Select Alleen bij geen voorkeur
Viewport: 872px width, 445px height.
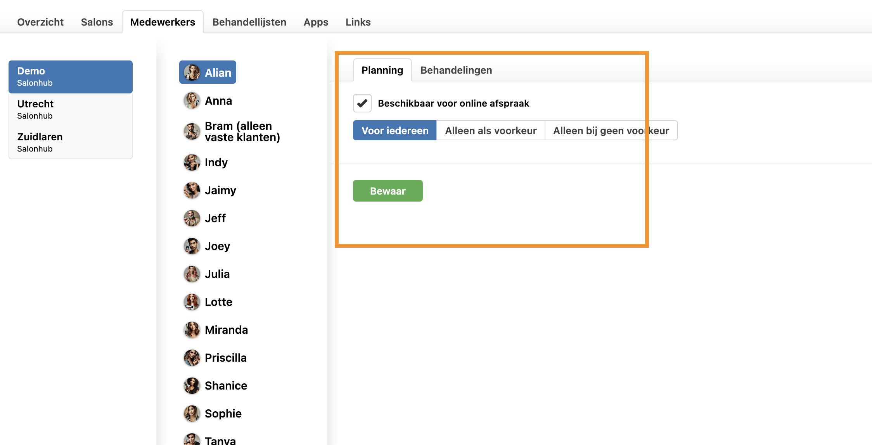(x=611, y=131)
